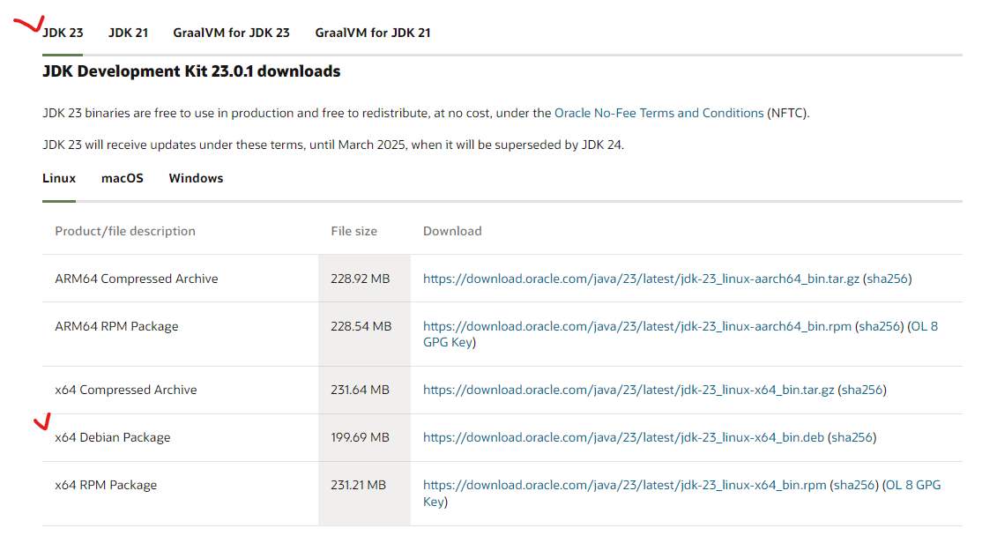Select the Linux platform tab
Screen dimensions: 982x558
tap(59, 178)
